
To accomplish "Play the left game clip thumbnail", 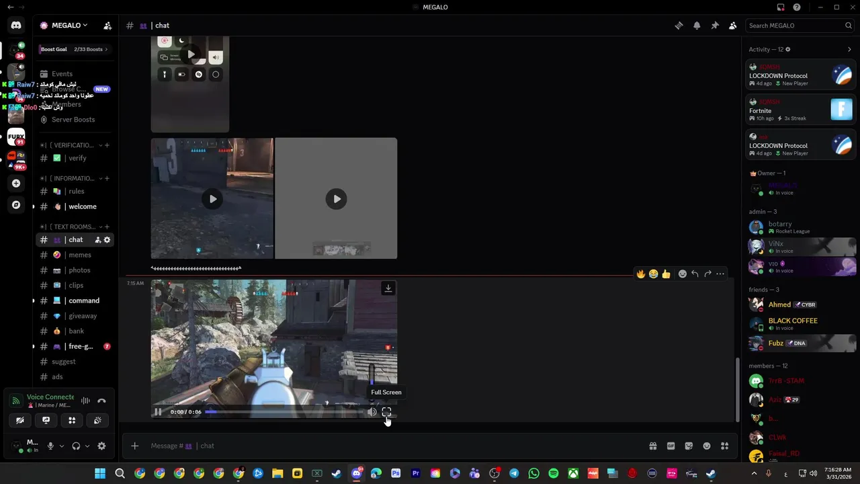I will tap(212, 199).
